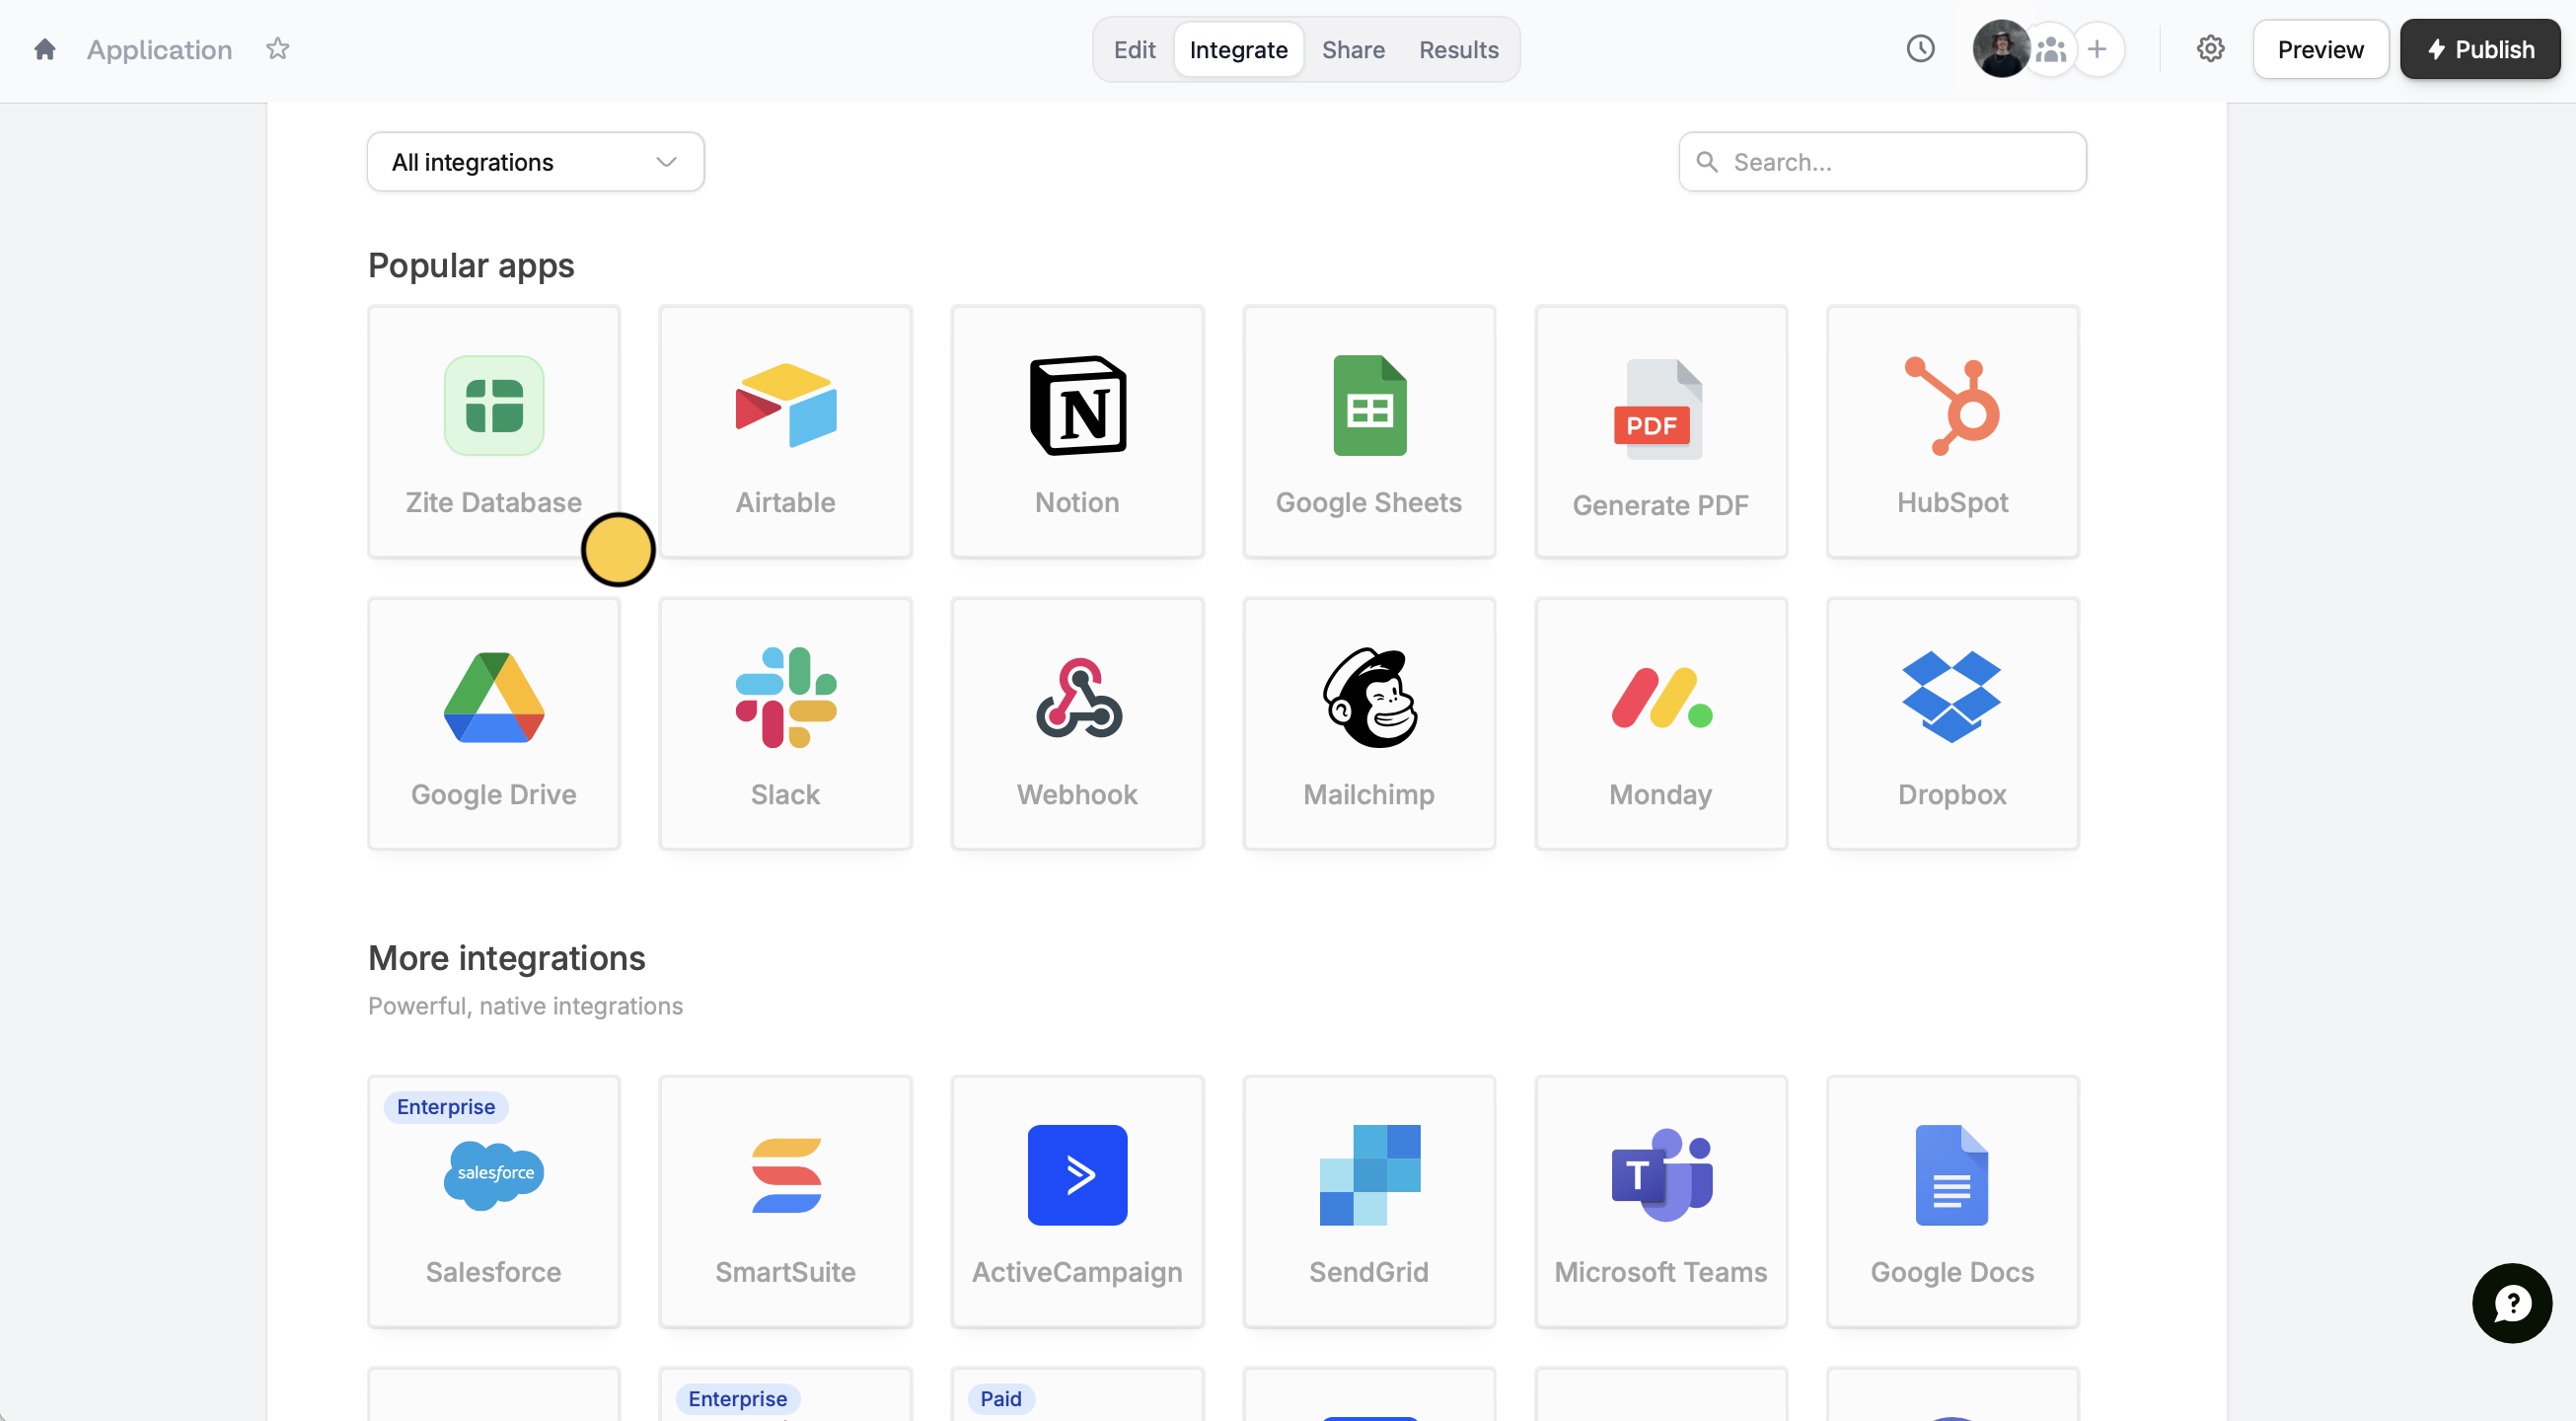Choose the Google Sheets integration
Screen dimensions: 2576x1421
1368,431
